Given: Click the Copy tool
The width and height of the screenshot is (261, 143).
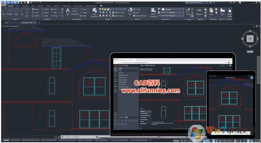Looking at the screenshot, I should click(x=35, y=13).
